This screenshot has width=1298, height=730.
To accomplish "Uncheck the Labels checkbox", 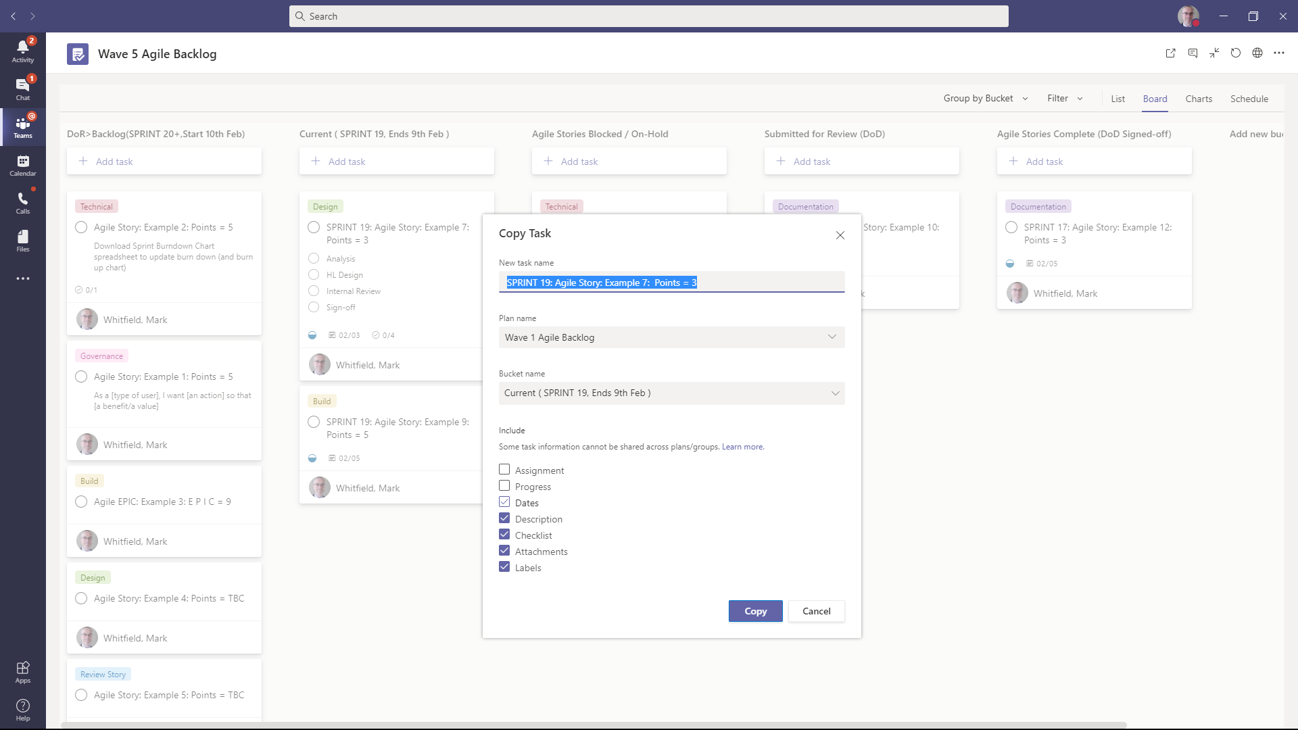I will tap(504, 567).
